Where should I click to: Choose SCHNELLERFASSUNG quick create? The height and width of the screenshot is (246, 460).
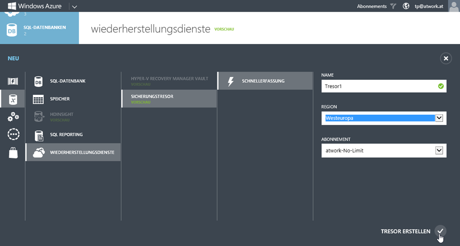point(265,81)
